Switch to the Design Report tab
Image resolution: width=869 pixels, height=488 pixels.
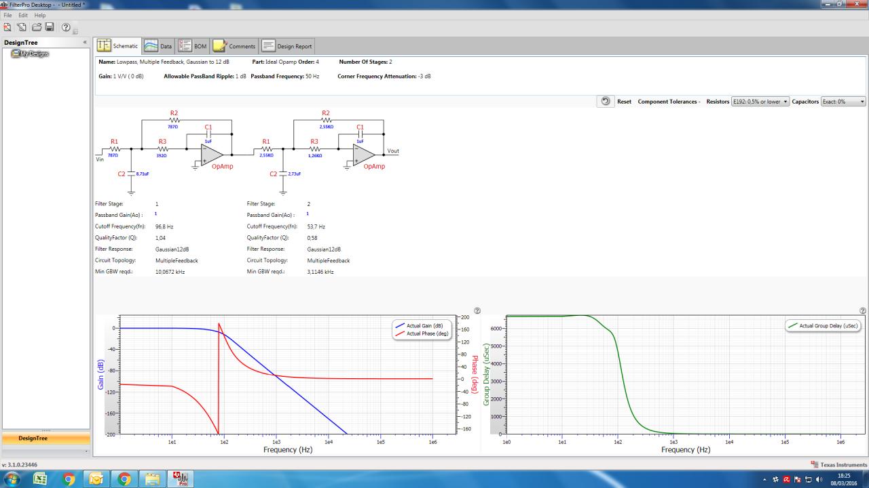287,46
